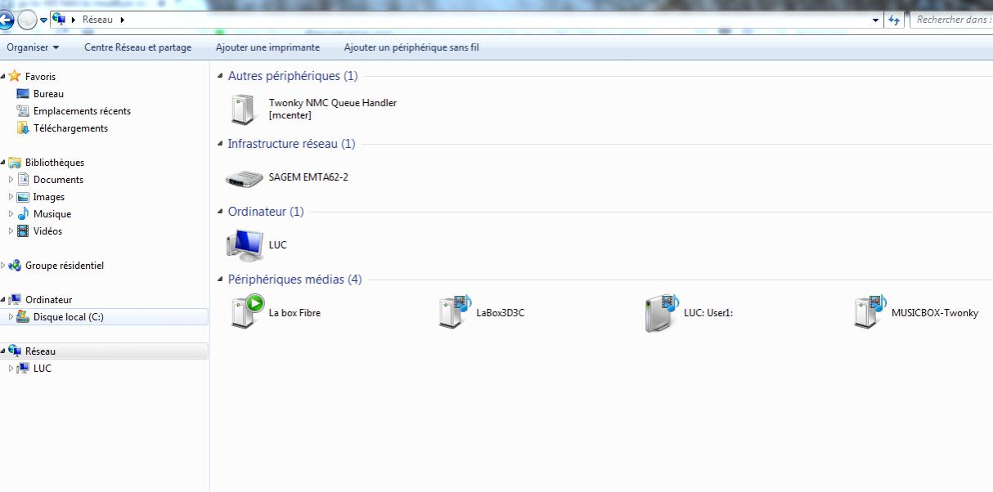
Task: Click the refresh icon beside the address bar
Action: coord(894,20)
